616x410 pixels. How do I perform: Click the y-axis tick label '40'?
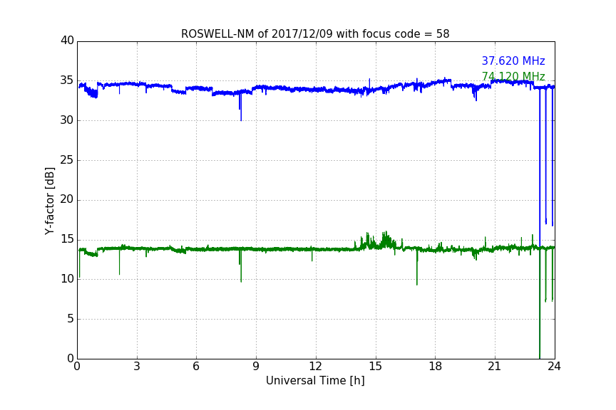67,41
